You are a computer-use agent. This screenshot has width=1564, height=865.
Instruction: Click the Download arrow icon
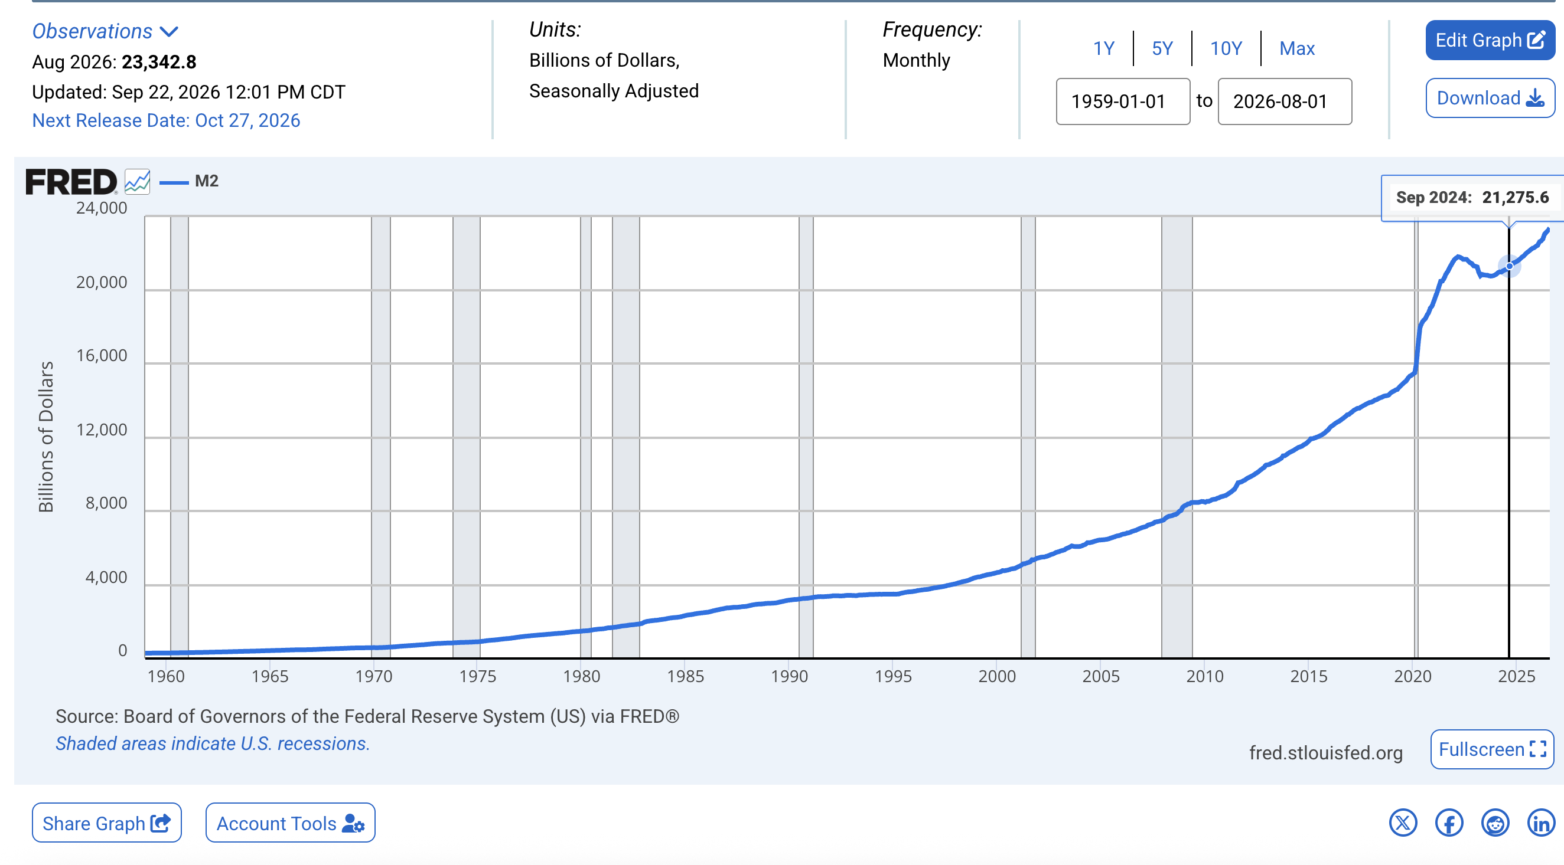tap(1535, 98)
